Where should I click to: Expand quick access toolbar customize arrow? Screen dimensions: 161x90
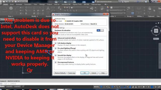[x=27, y=1]
